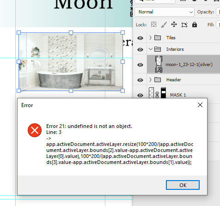This screenshot has width=220, height=206.
Task: Click the middle-left transform handle
Action: (x=18, y=61)
